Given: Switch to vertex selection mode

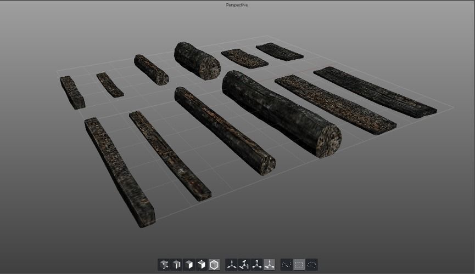Looking at the screenshot, I should click(x=164, y=265).
